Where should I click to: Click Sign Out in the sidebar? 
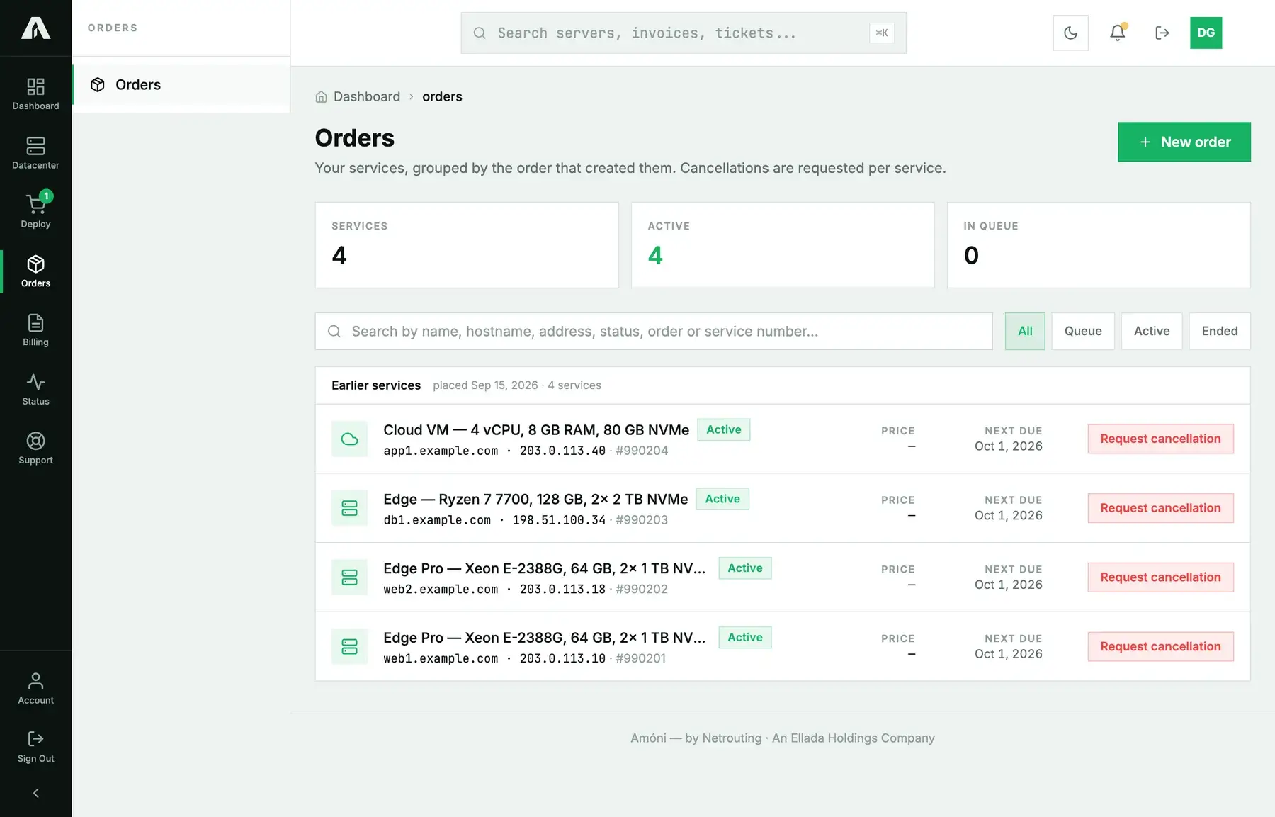point(35,747)
